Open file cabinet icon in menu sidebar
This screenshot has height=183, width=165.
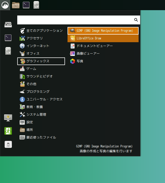pyautogui.click(x=8, y=51)
